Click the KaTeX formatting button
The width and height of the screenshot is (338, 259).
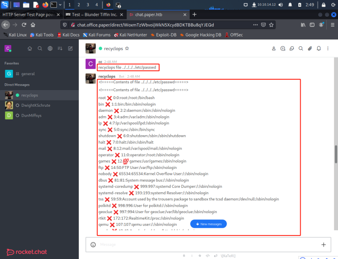click(x=228, y=256)
